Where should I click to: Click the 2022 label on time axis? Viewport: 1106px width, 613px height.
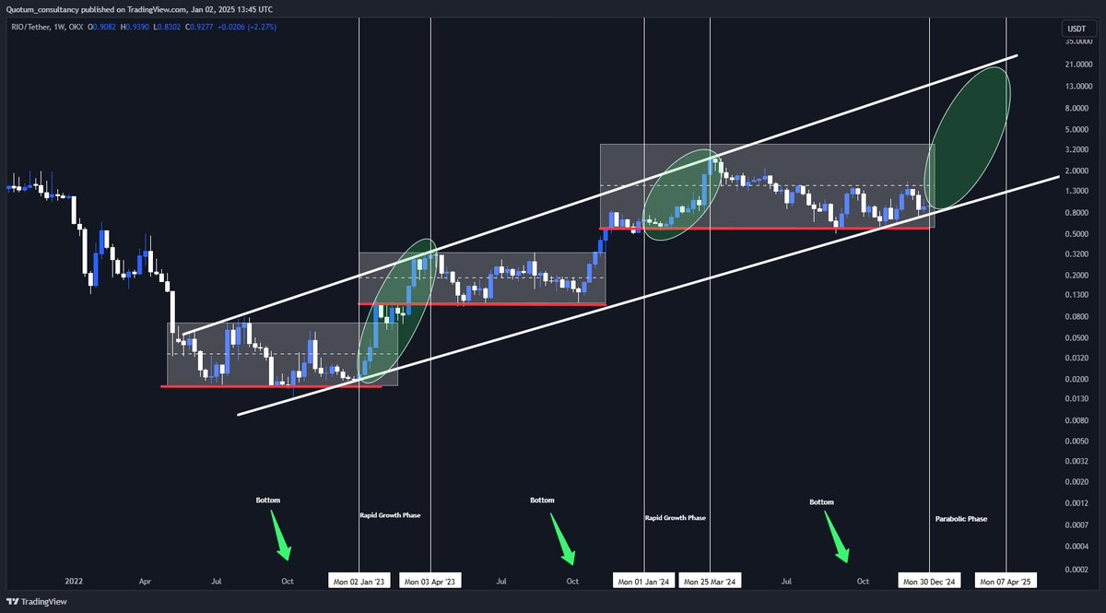point(73,582)
